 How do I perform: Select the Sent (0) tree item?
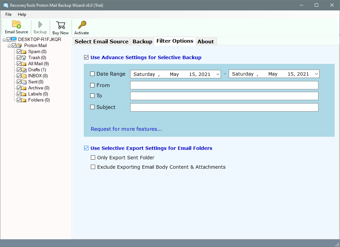36,82
